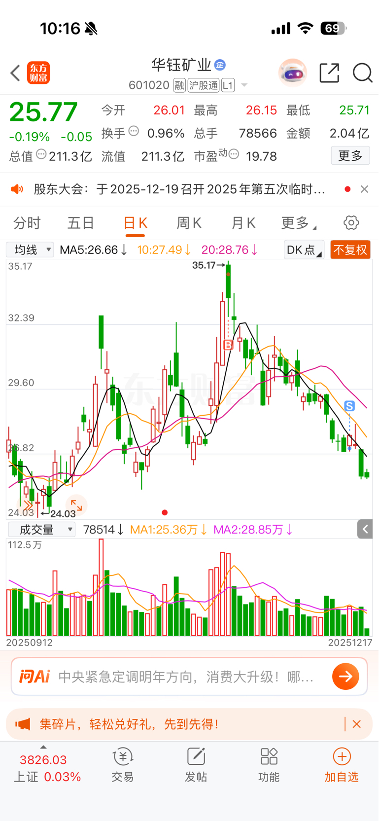The width and height of the screenshot is (379, 821).
Task: Close the 集碎片 promotion banner
Action: pos(357,724)
